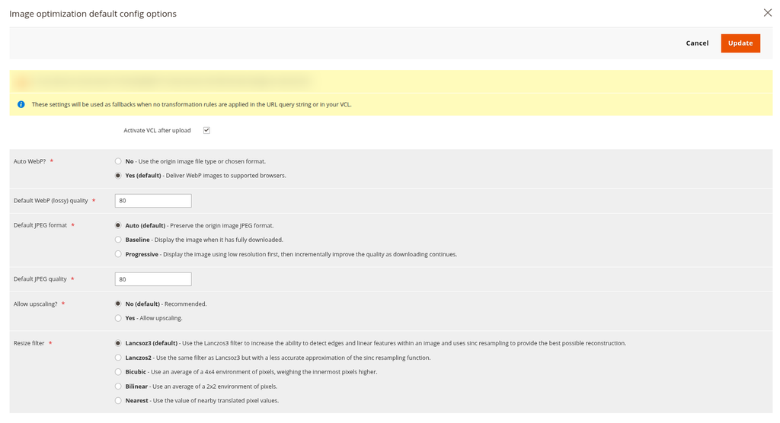Select Auto WebP 'Yes (default)' radio

pos(118,176)
